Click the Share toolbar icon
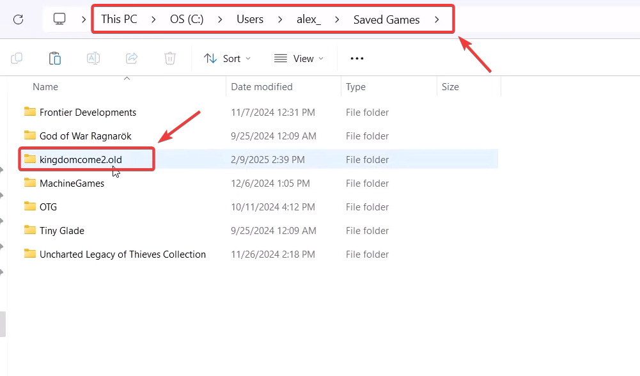 (x=132, y=58)
